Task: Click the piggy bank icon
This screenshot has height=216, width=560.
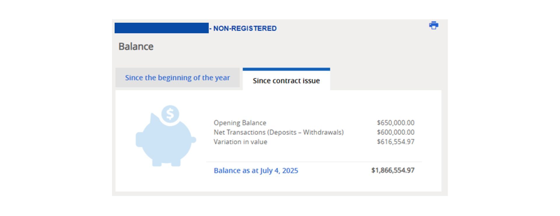Action: point(166,136)
